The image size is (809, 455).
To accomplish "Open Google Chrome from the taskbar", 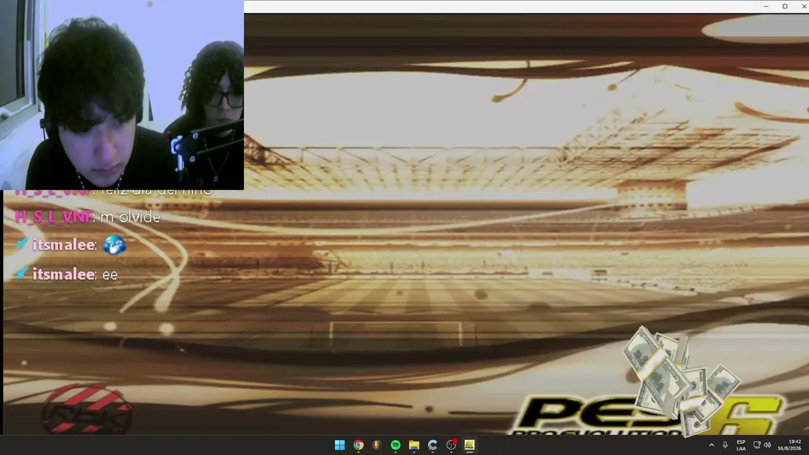I will click(x=358, y=445).
